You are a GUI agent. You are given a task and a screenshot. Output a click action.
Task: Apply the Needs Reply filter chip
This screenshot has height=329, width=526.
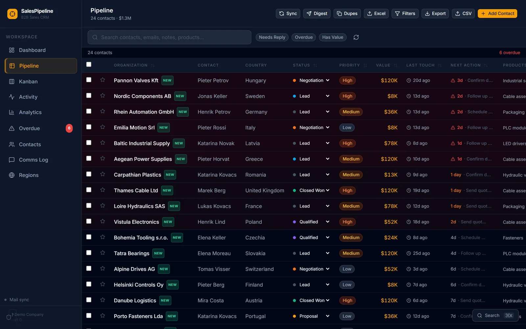click(272, 38)
